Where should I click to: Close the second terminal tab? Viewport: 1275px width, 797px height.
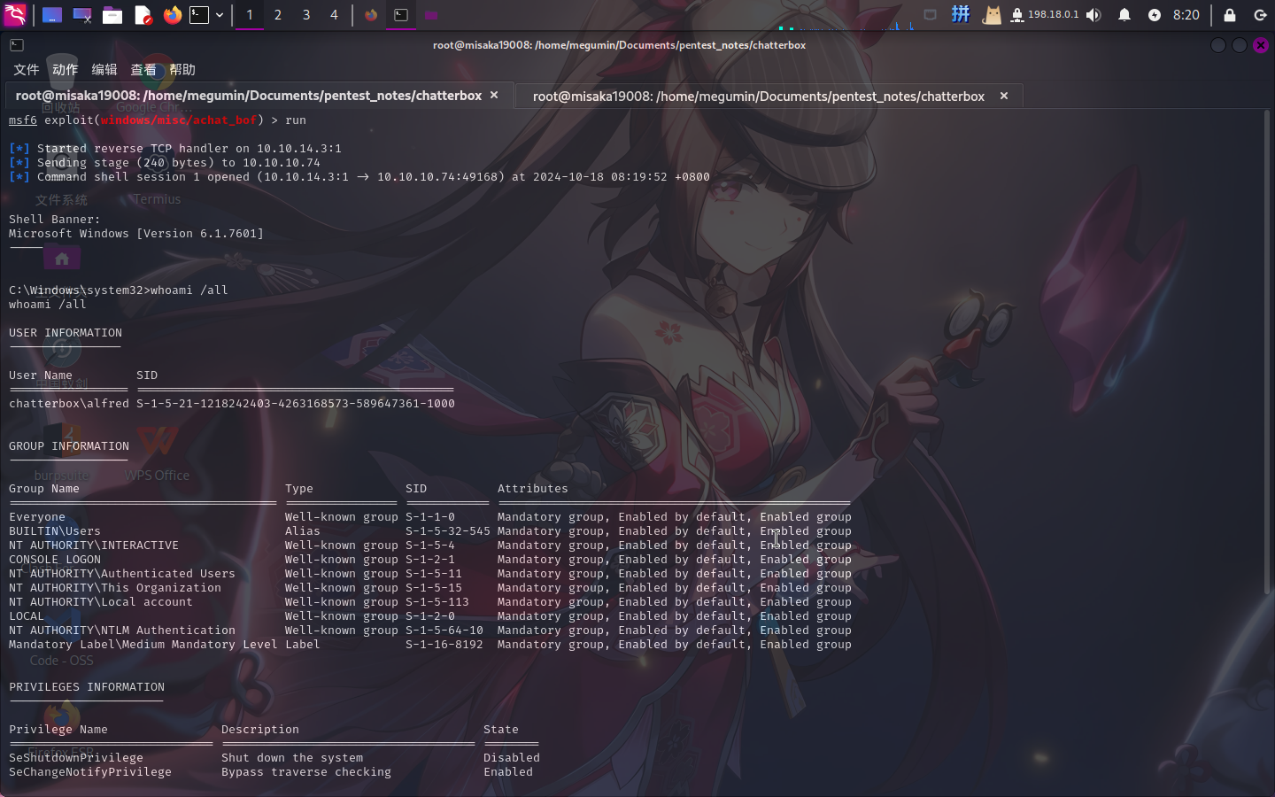pos(1004,96)
